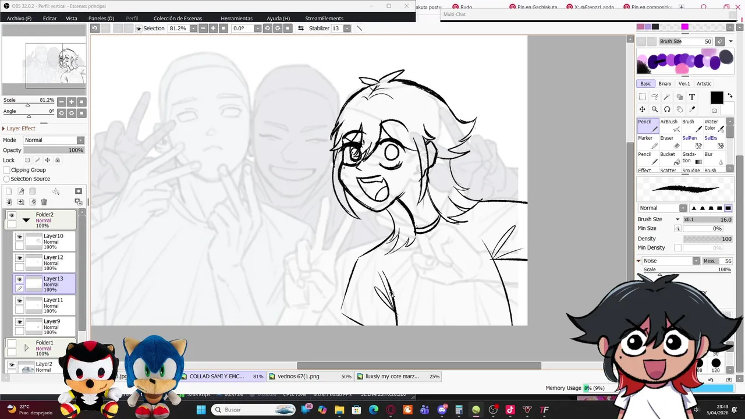Collapse Folder2 with its triangle arrow
The width and height of the screenshot is (745, 419).
26,220
